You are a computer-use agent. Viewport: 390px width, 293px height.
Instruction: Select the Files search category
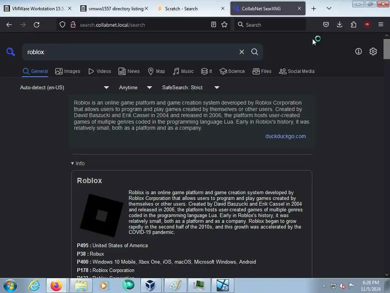262,71
